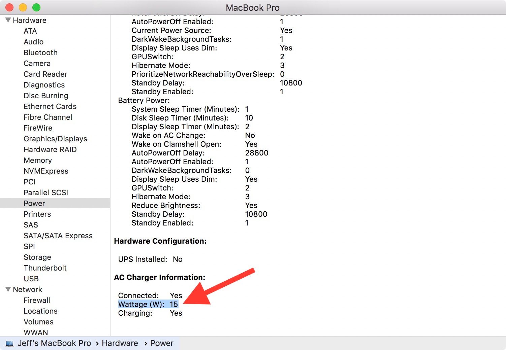506x350 pixels.
Task: Select Audio in the sidebar
Action: (x=33, y=42)
